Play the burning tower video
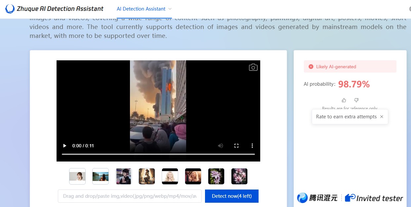The width and height of the screenshot is (411, 207). click(65, 146)
